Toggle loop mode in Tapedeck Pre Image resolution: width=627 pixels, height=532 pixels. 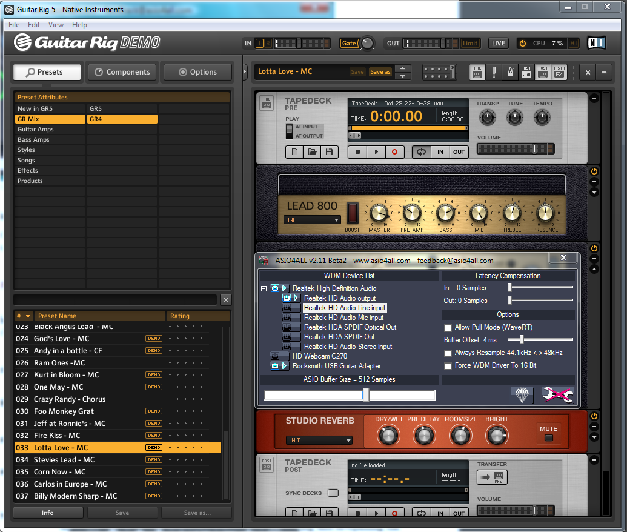(x=422, y=152)
